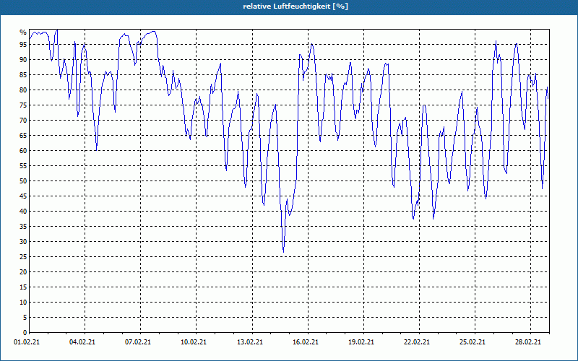The width and height of the screenshot is (578, 361).
Task: Click the y-axis value 95
Action: [23, 45]
